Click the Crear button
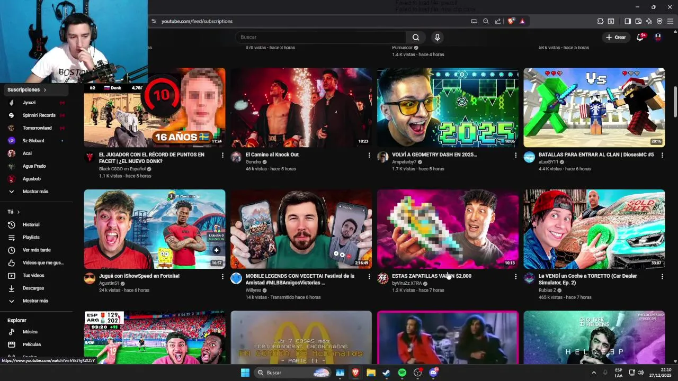Screen dimensions: 678x381 [616, 37]
